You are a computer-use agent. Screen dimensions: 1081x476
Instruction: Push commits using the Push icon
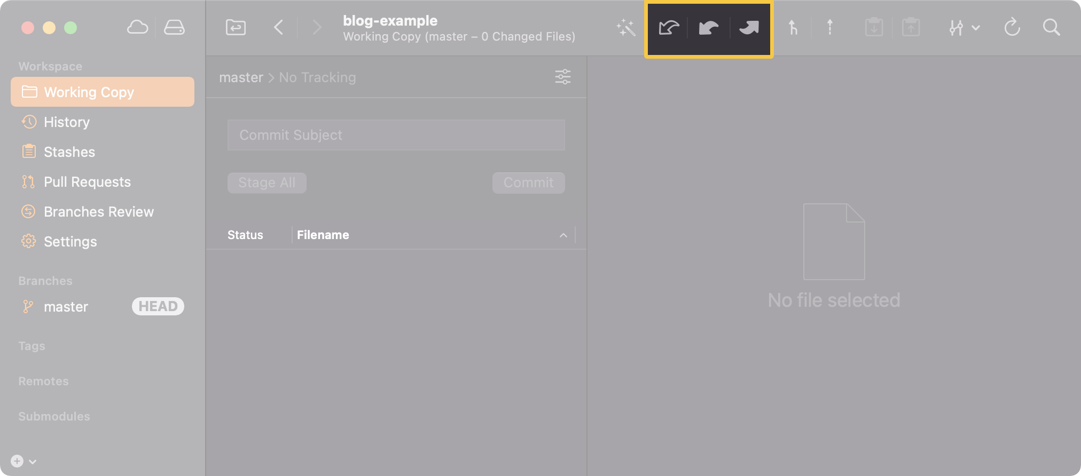pos(749,27)
